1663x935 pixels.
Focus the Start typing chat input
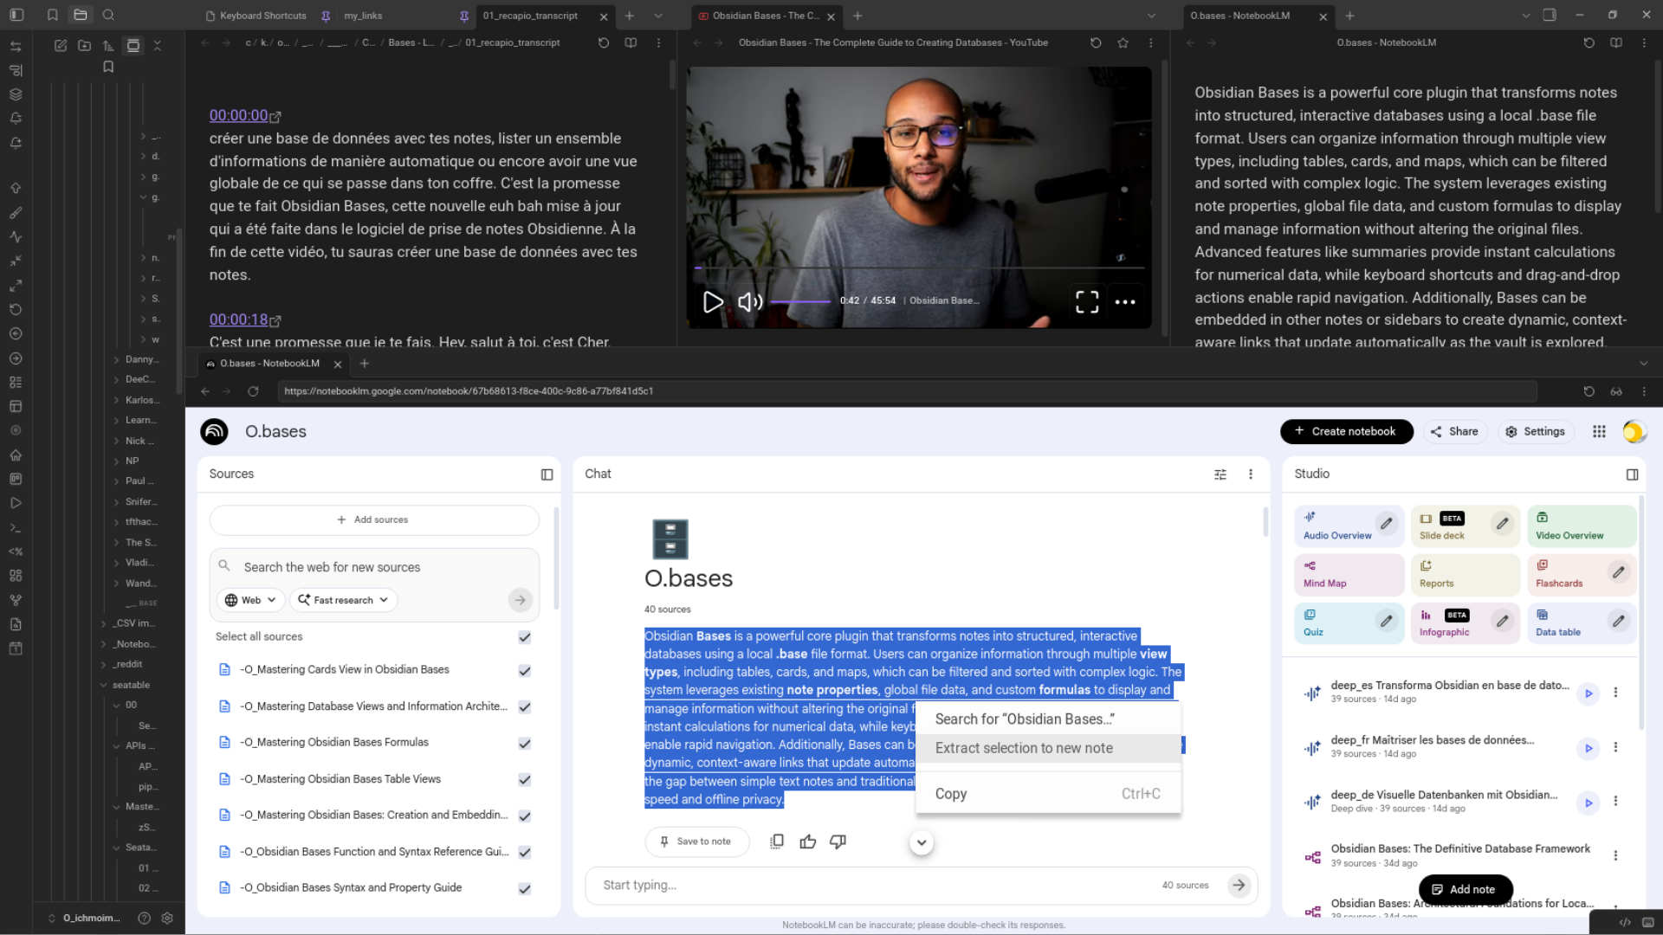875,885
